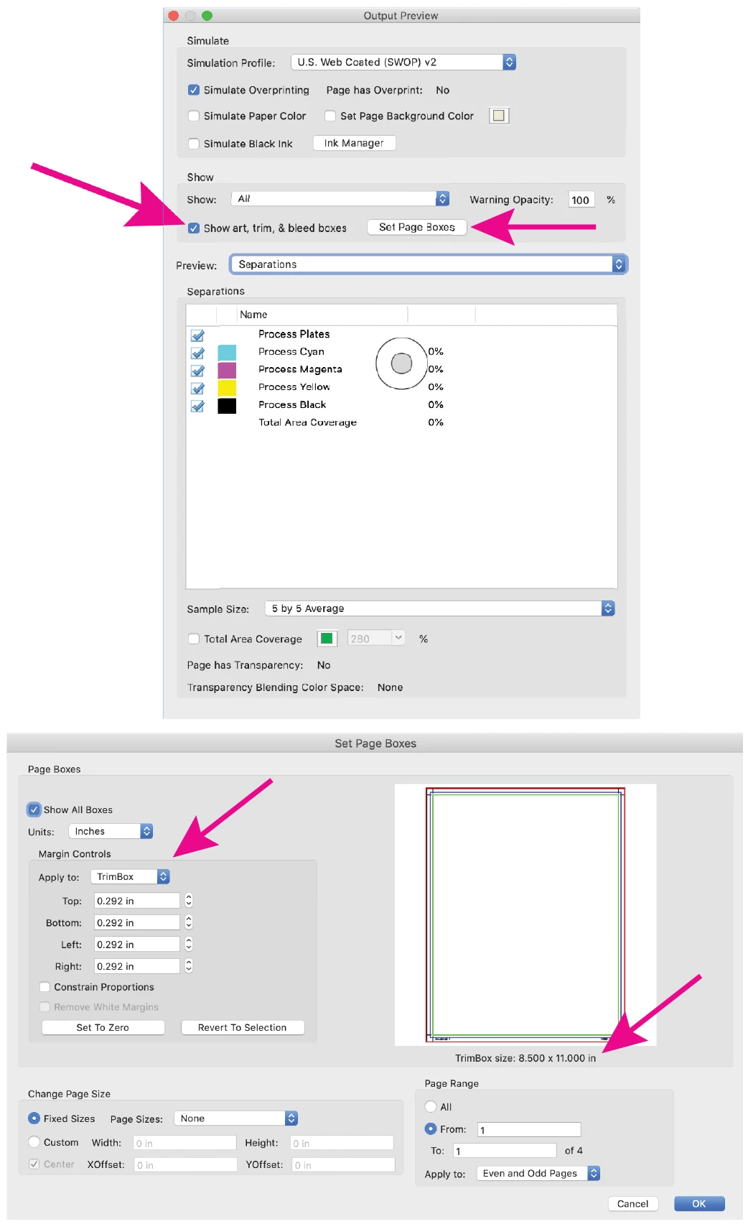
Task: Click the Set Page Boxes button
Action: click(x=417, y=227)
